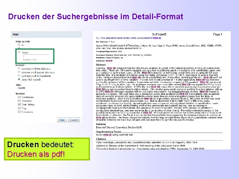This screenshot has width=239, height=179.
Task: Click the Print button
Action: [x=62, y=120]
